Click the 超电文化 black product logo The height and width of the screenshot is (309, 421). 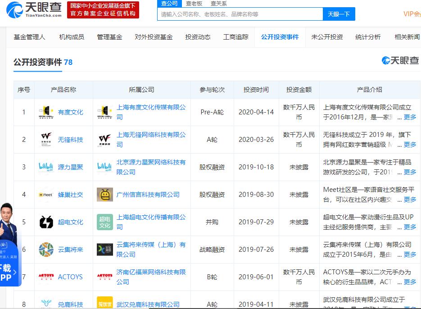46,222
